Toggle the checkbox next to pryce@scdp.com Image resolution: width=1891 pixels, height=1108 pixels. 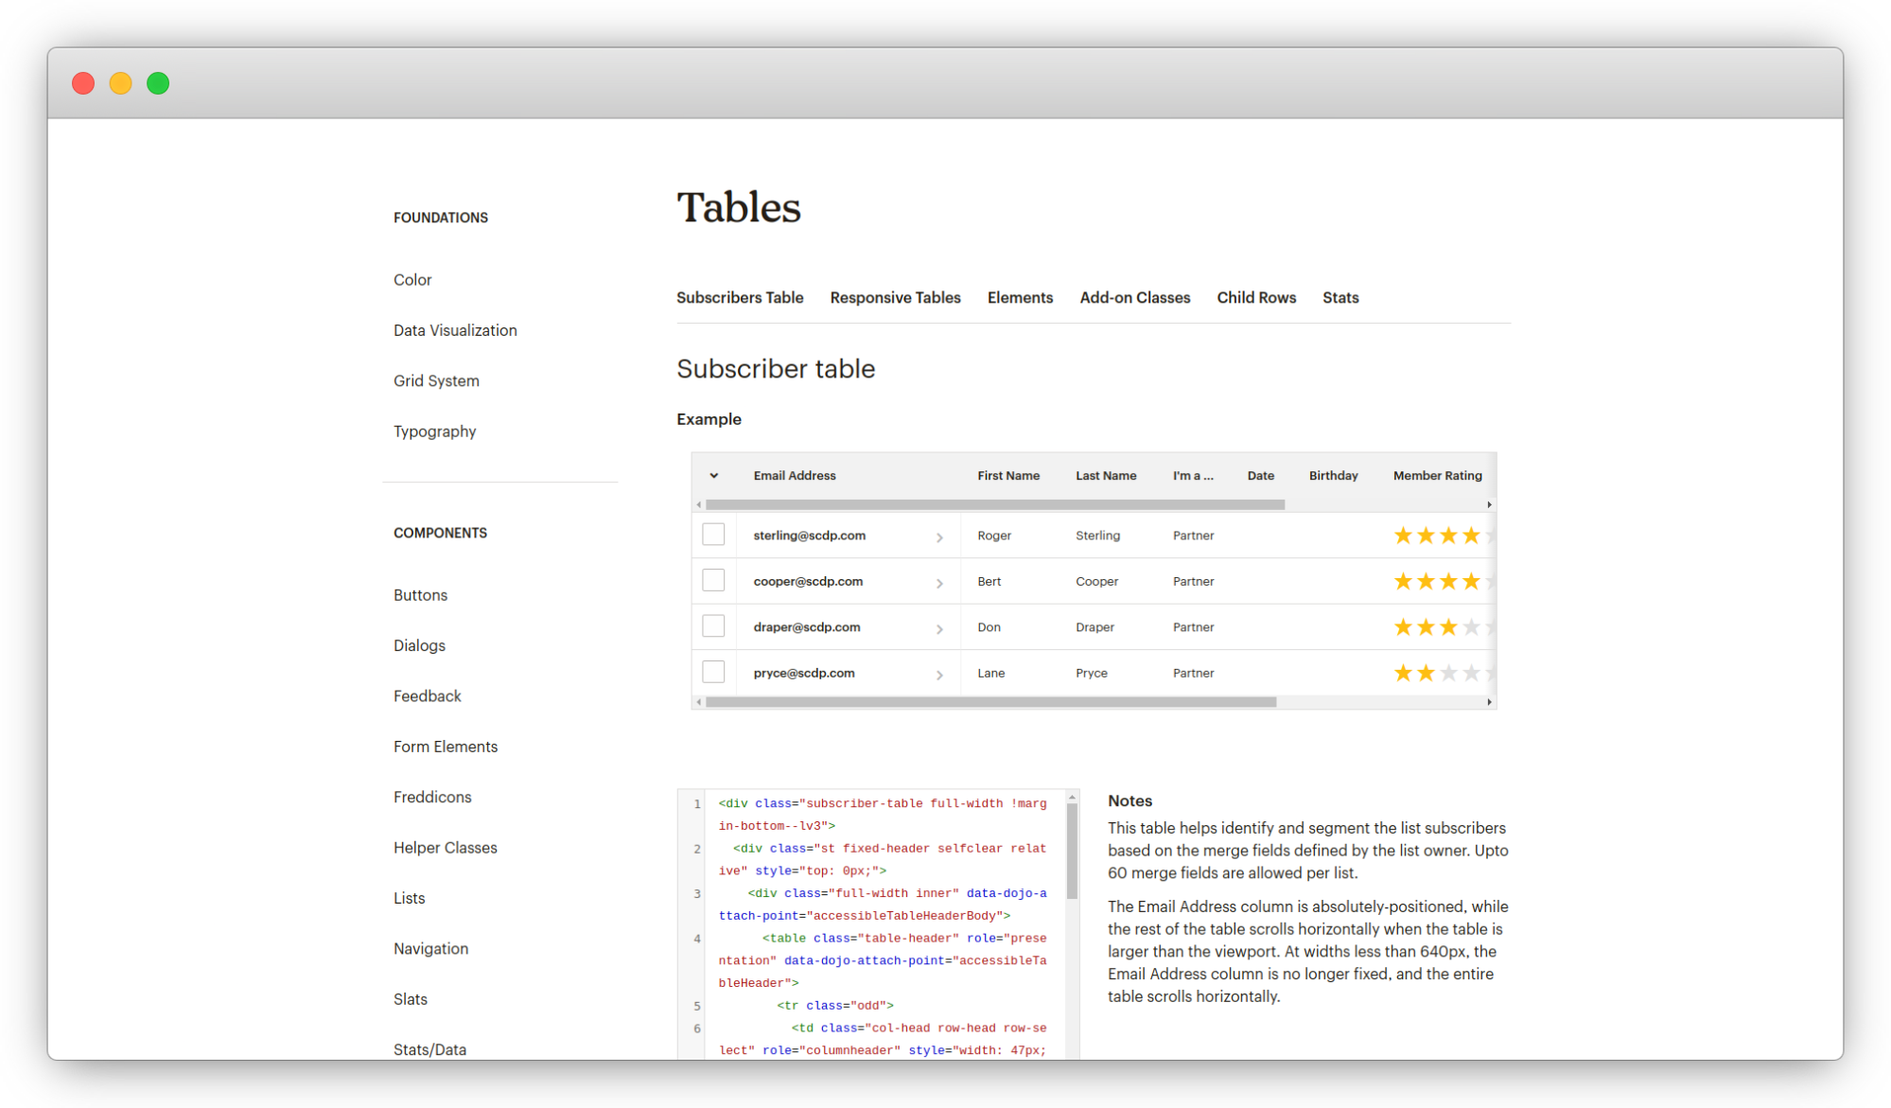[713, 672]
